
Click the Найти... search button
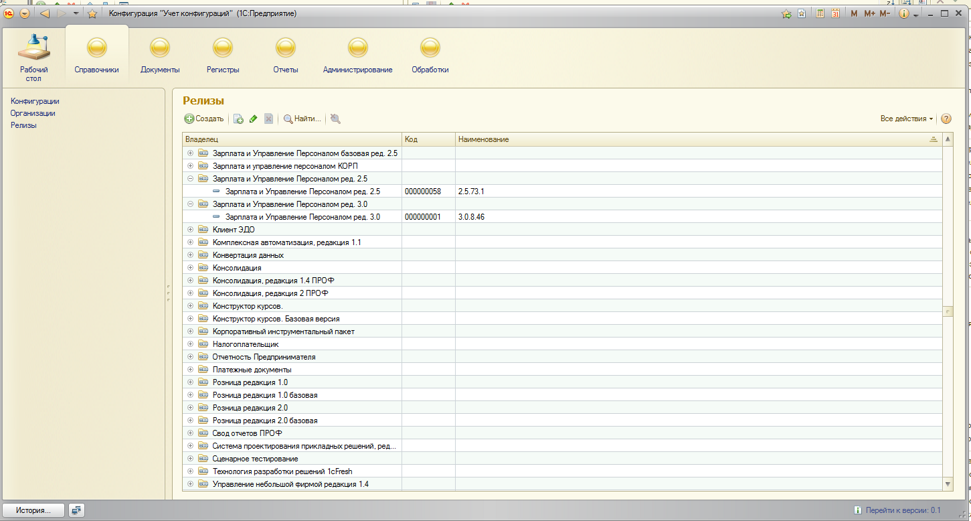(x=302, y=119)
